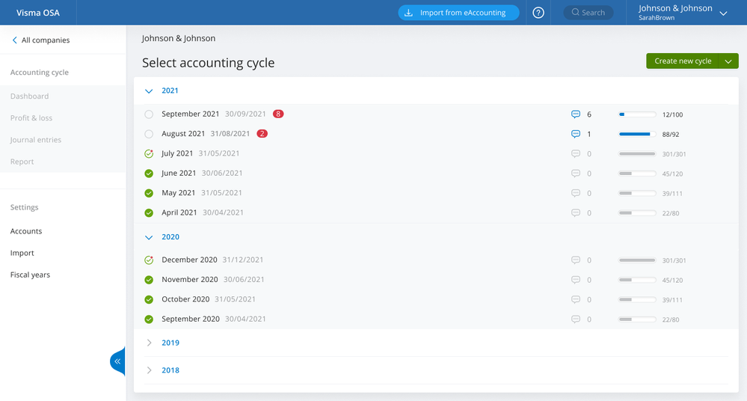The height and width of the screenshot is (401, 747).
Task: Click the Search field in the header
Action: (x=588, y=13)
